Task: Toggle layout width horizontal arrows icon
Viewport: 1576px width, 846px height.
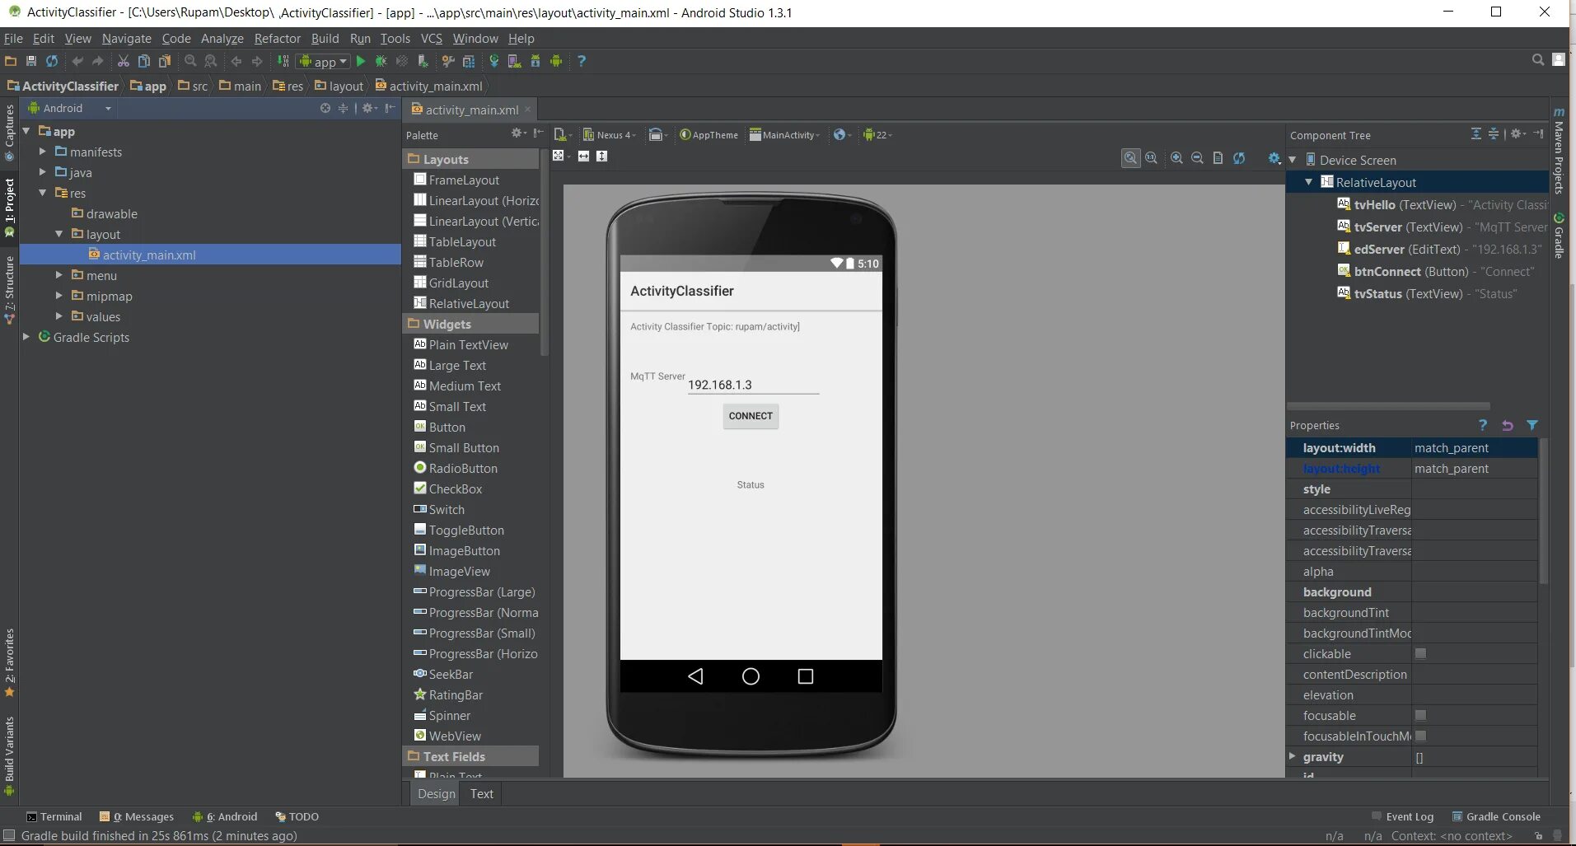Action: click(x=583, y=157)
